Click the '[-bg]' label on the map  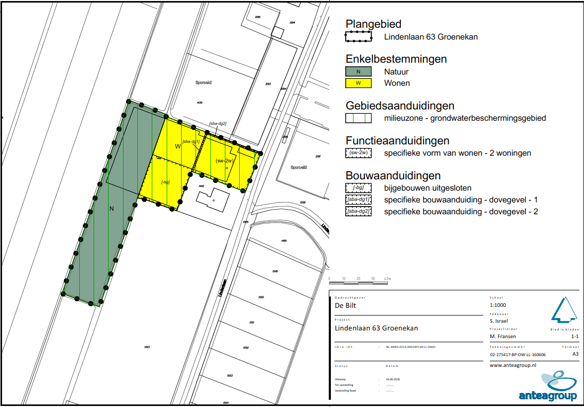165,182
